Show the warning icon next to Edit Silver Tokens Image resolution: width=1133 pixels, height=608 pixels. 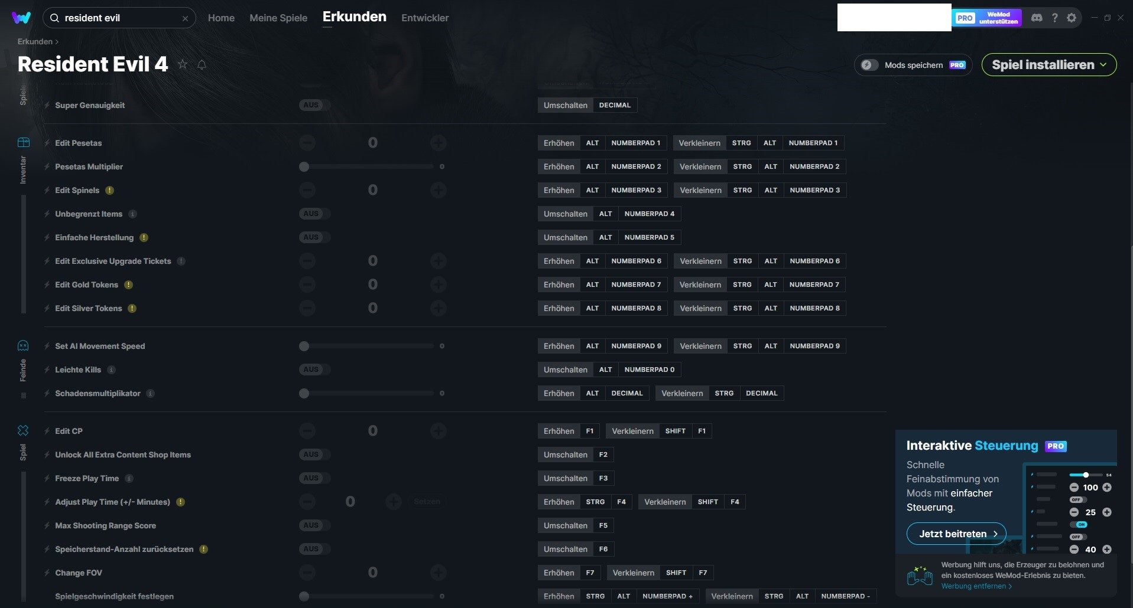(132, 308)
